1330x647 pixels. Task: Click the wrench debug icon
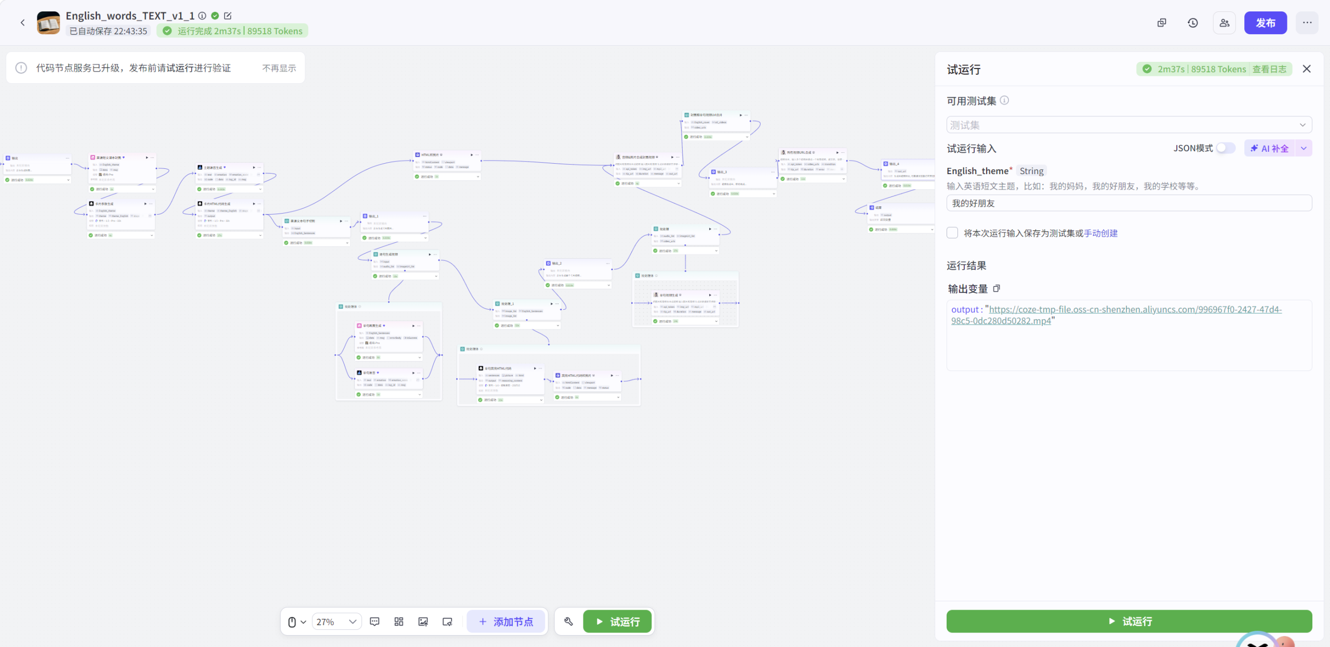tap(568, 622)
